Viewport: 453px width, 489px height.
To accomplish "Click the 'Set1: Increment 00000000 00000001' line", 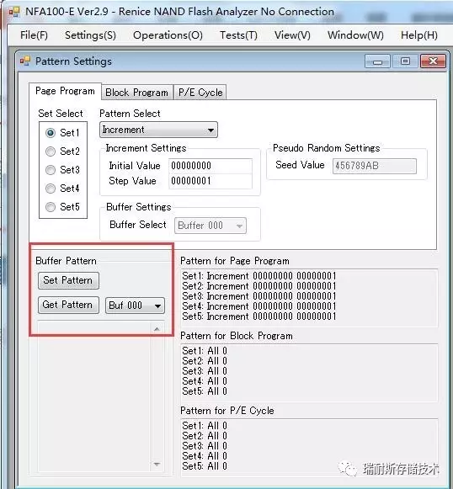I will coord(259,276).
